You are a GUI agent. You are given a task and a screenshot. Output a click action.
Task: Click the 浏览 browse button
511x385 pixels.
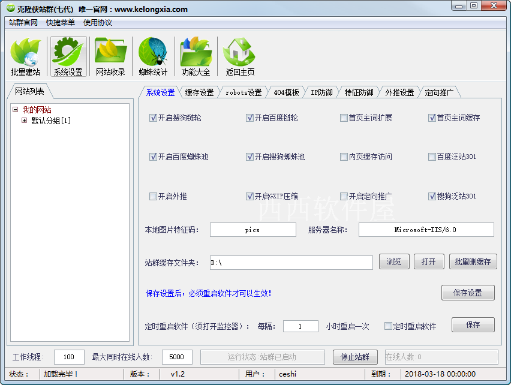394,262
